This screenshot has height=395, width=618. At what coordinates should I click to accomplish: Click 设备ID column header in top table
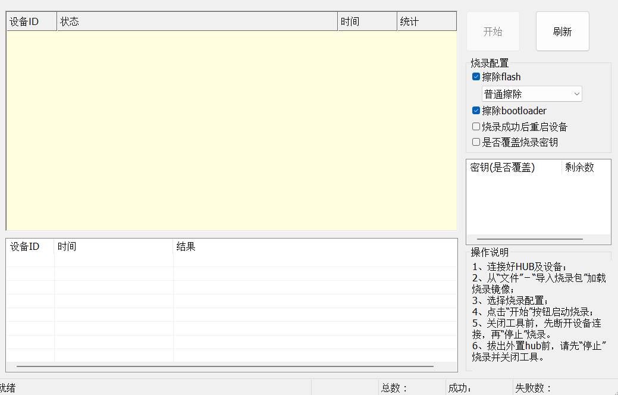click(x=32, y=21)
